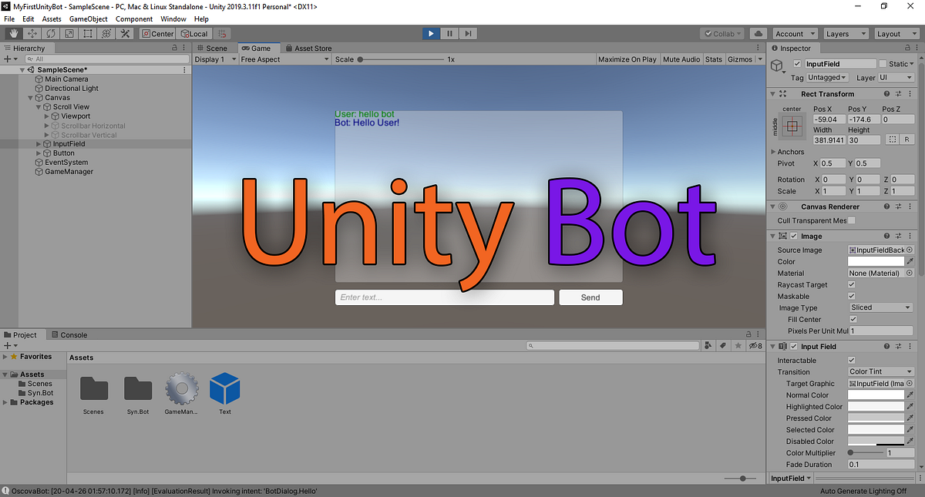Click the Stats button in Game view
The image size is (925, 497).
pos(713,59)
